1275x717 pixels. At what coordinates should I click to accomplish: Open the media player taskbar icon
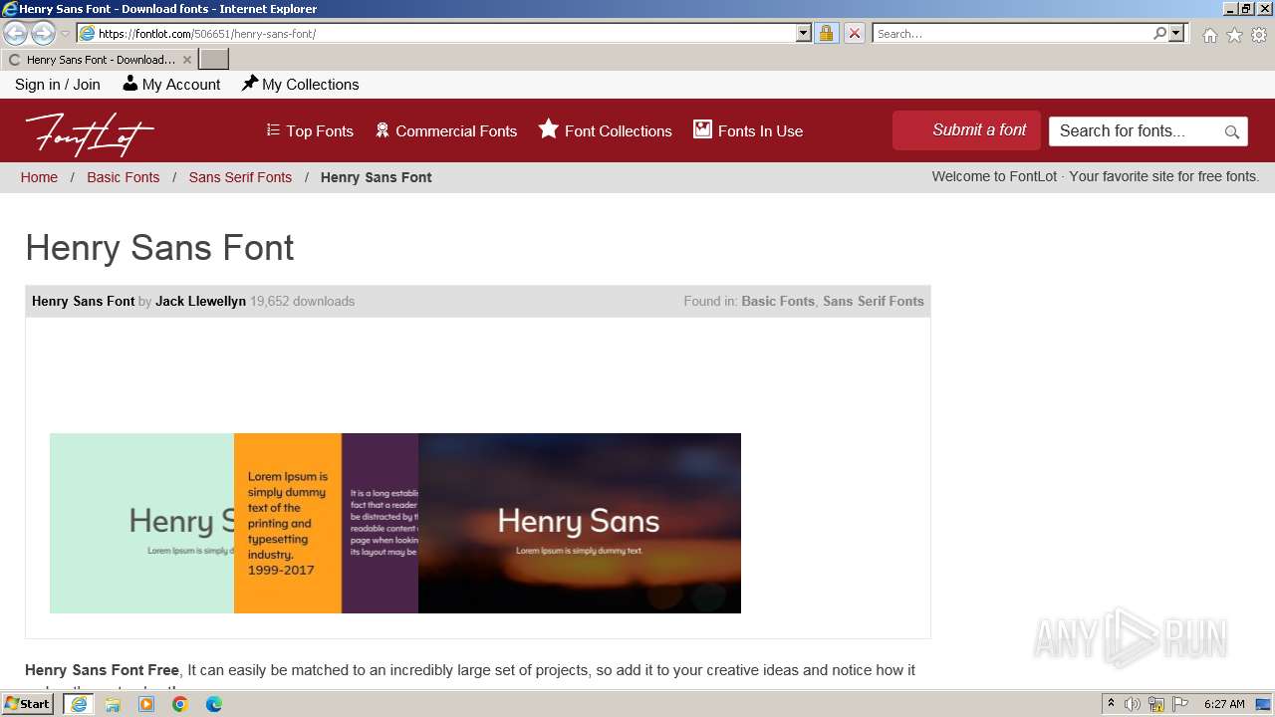[x=146, y=704]
